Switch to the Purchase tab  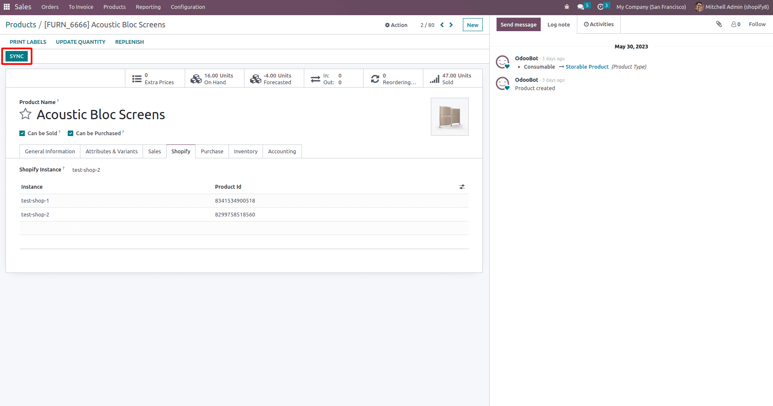point(212,151)
